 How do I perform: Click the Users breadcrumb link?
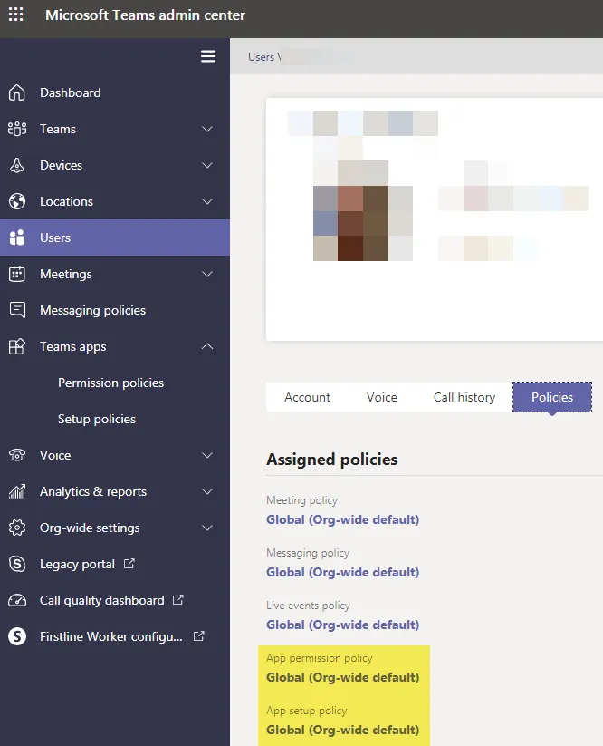(x=261, y=57)
